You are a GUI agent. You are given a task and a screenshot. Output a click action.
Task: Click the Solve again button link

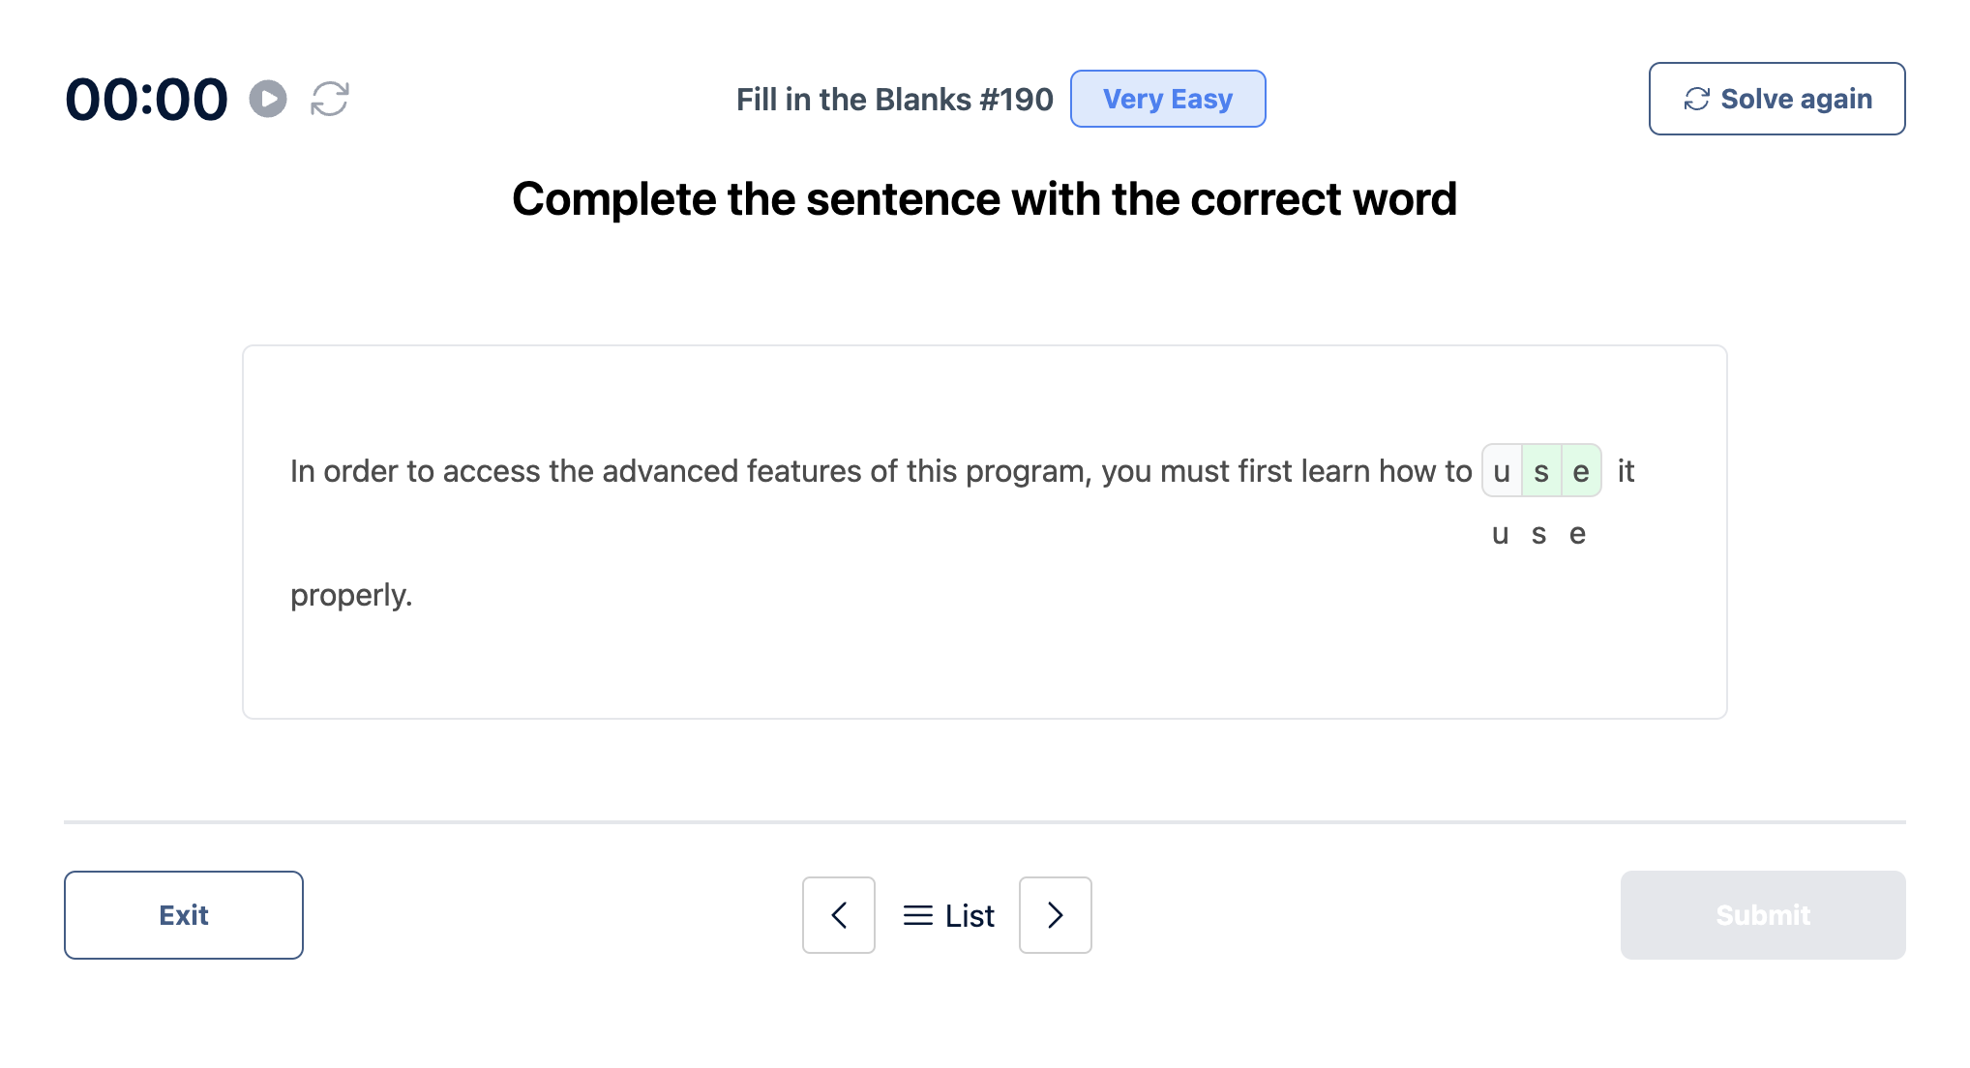(1776, 99)
